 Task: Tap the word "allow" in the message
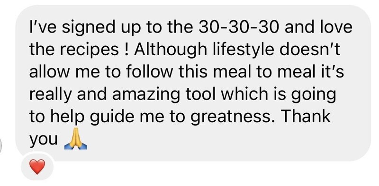coord(50,72)
